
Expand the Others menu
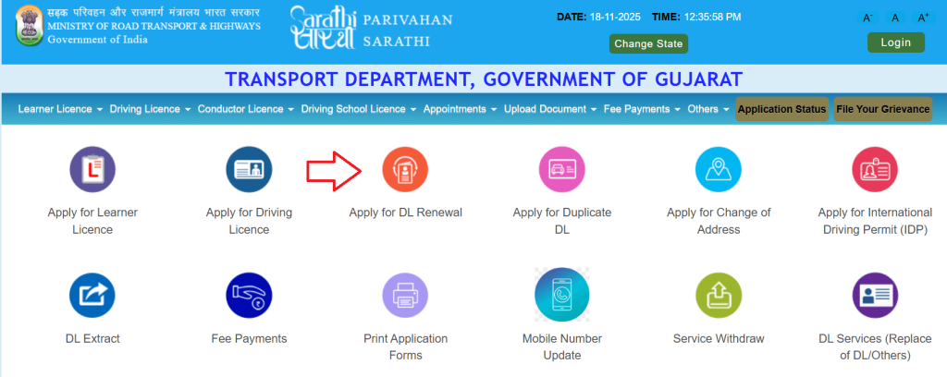pos(708,109)
